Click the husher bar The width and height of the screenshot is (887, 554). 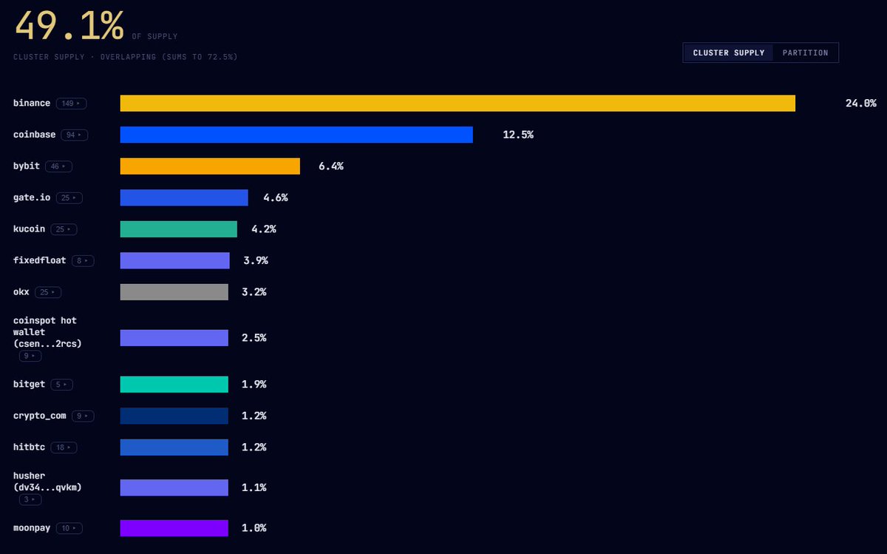(x=174, y=487)
